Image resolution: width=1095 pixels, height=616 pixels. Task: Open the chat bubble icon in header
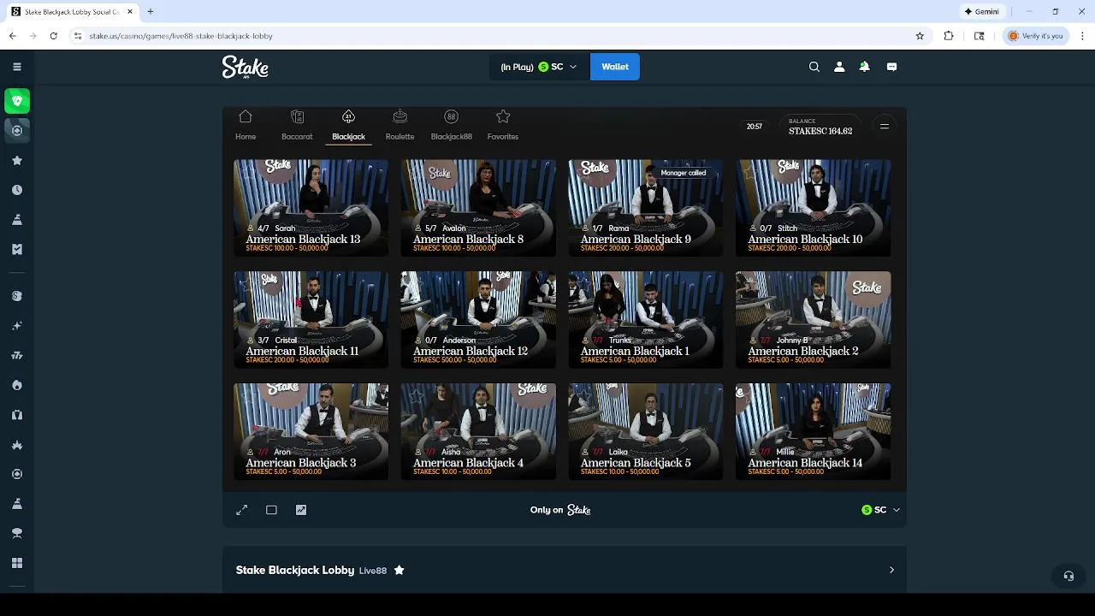tap(892, 67)
